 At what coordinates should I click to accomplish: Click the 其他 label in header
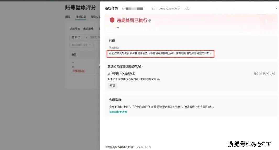[x=187, y=9]
